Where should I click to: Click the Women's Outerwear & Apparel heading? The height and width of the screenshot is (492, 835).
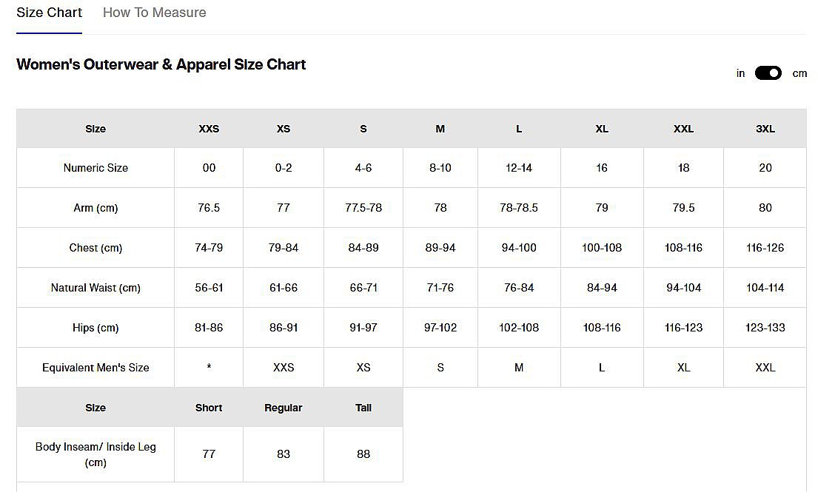[x=161, y=64]
